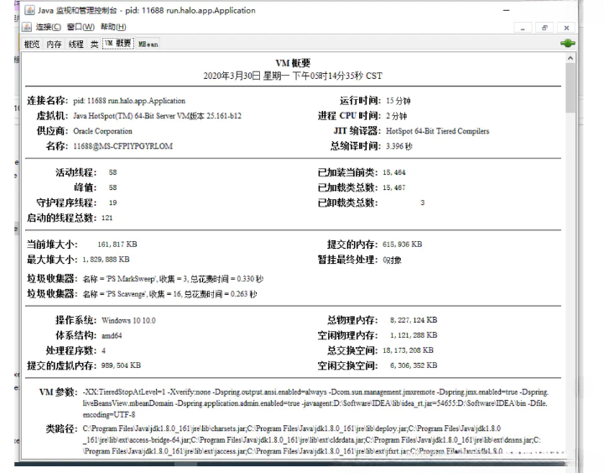Click the 活动线程 value 58
604x473 pixels.
112,172
